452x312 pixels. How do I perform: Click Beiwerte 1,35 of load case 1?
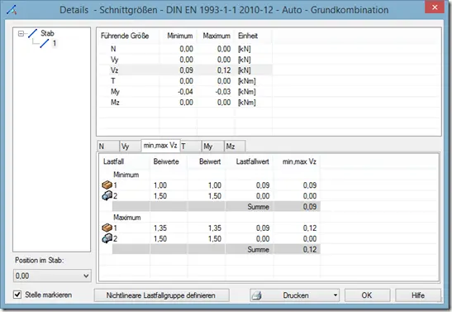pyautogui.click(x=160, y=228)
